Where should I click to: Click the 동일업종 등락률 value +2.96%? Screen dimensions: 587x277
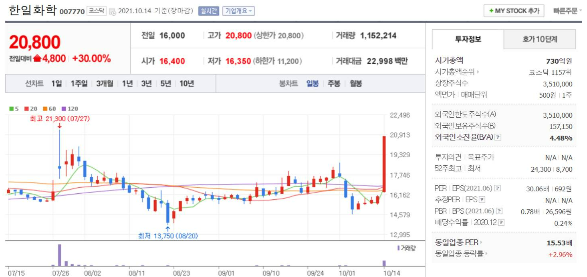pos(561,254)
